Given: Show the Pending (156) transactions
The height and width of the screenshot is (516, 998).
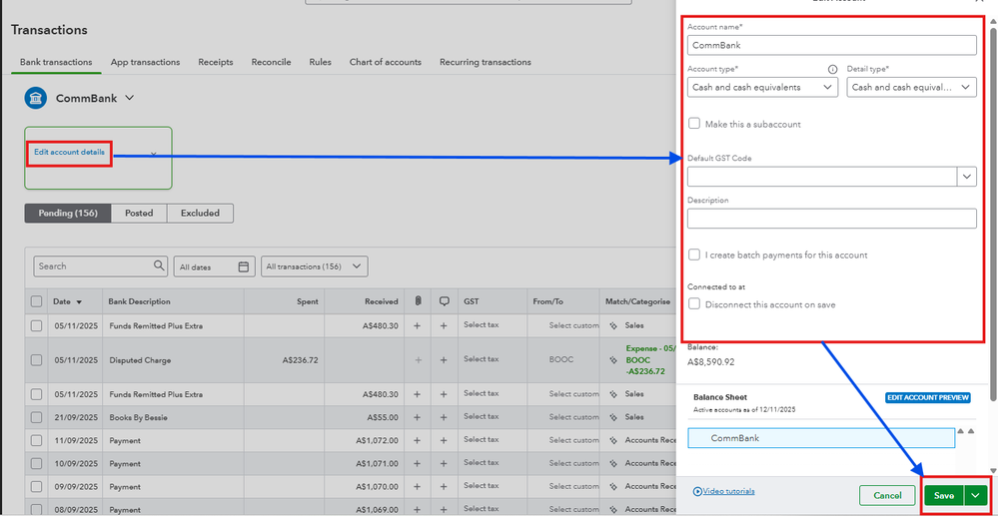Looking at the screenshot, I should coord(68,214).
